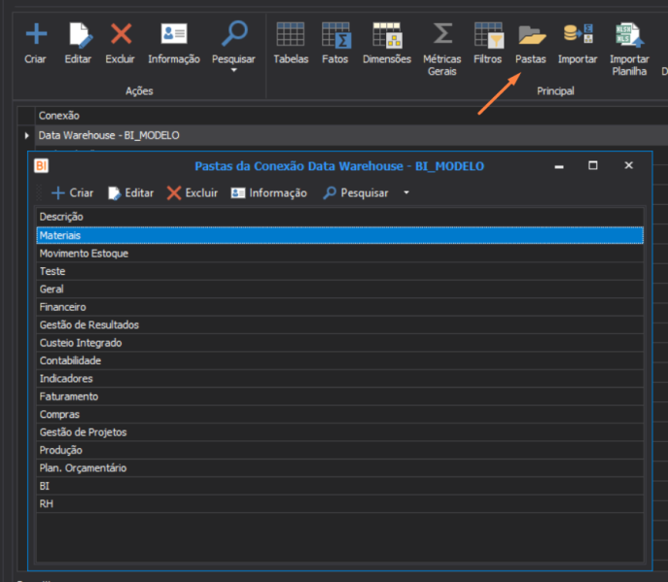Expand the Pesquisar dropdown in ribbon

point(233,70)
